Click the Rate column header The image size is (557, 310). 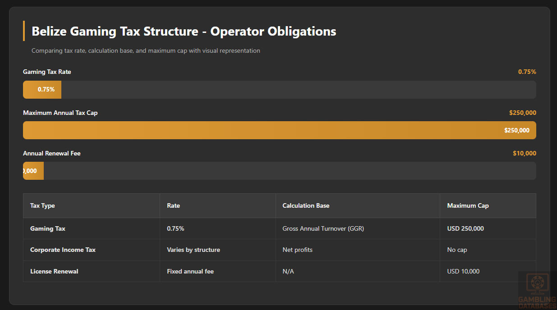pos(173,206)
